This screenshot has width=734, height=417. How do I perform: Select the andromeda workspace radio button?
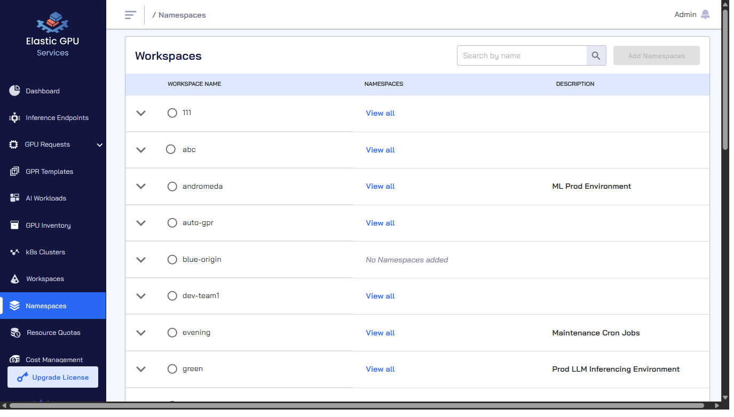click(172, 186)
